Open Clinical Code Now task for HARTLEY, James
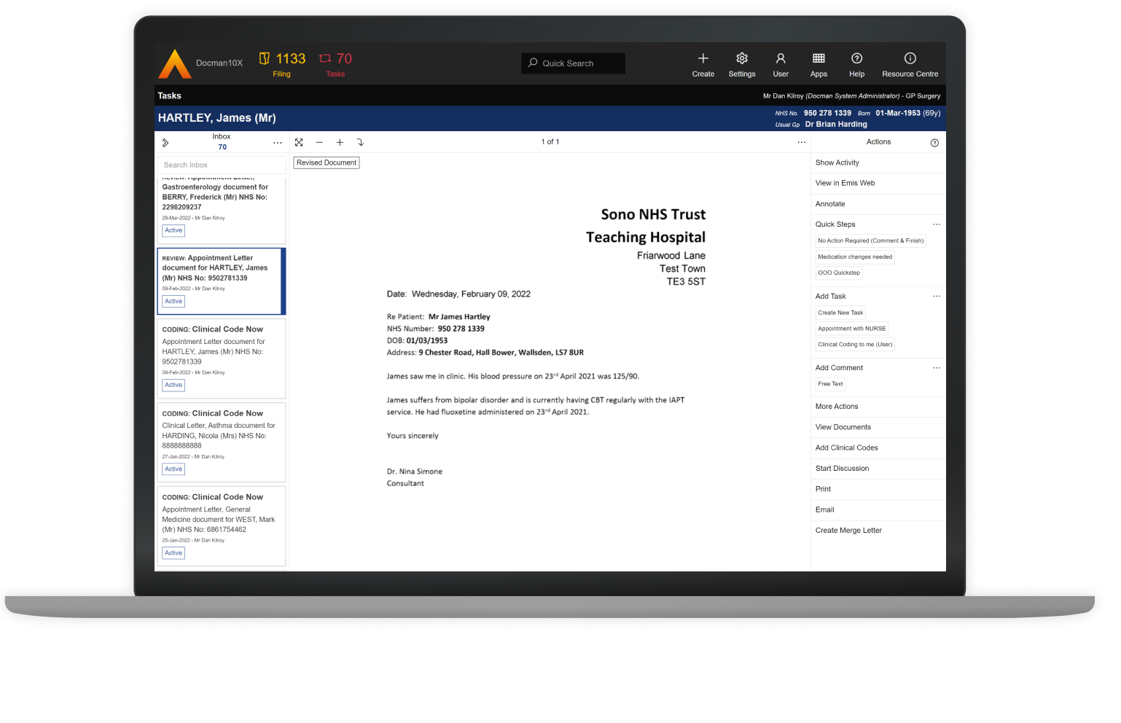This screenshot has height=723, width=1121. (x=222, y=358)
